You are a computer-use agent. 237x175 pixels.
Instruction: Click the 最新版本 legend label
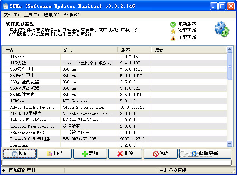(187, 24)
